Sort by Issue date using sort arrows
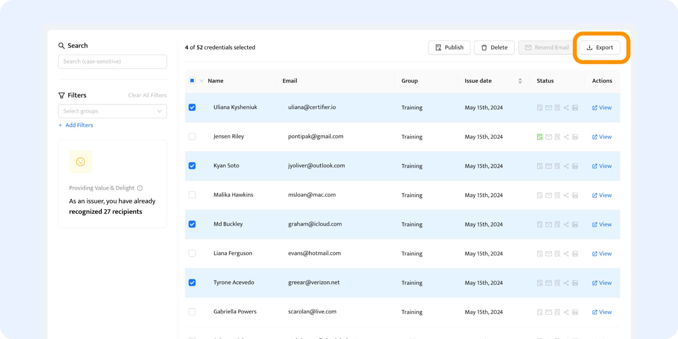Image resolution: width=678 pixels, height=339 pixels. point(520,81)
